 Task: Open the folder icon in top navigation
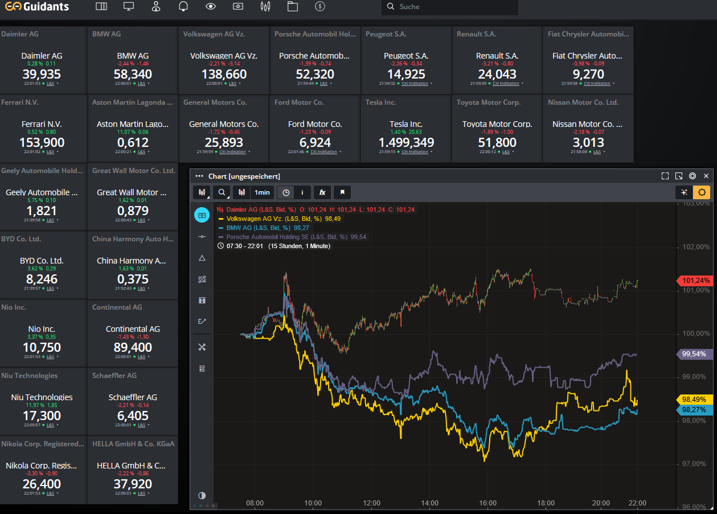293,7
